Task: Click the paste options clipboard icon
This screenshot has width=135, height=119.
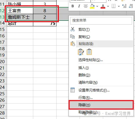Action: (73, 44)
